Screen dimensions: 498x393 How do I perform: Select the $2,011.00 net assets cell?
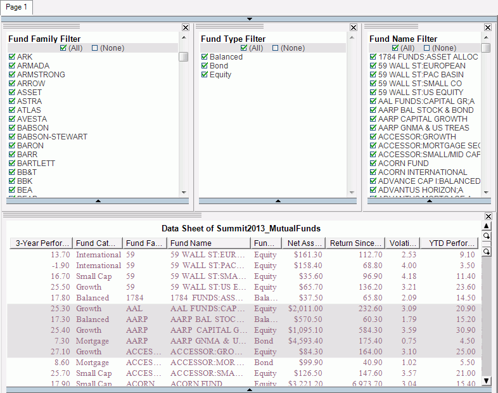click(305, 309)
